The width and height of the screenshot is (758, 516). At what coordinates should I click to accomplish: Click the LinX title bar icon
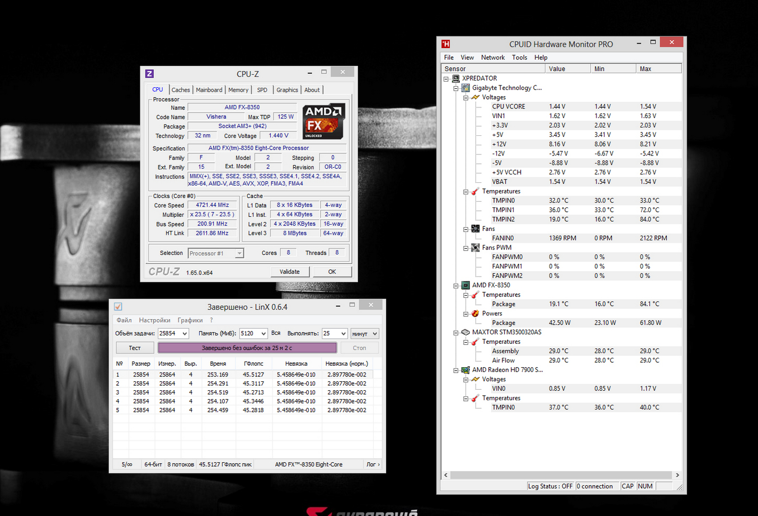[118, 307]
